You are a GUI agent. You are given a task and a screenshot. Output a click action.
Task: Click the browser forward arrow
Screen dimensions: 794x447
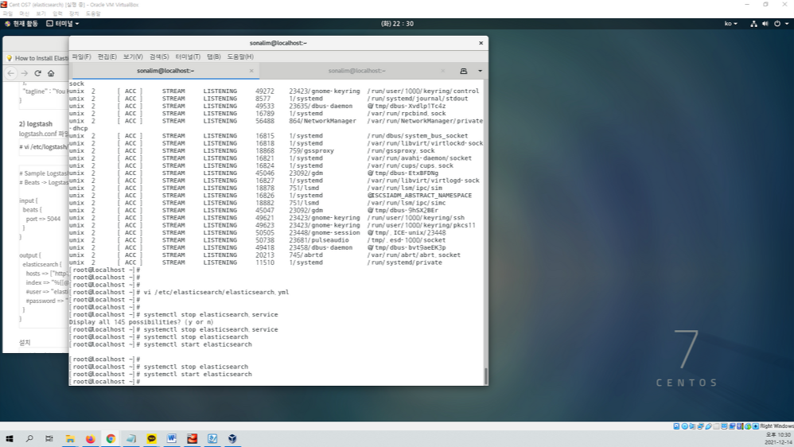click(24, 73)
